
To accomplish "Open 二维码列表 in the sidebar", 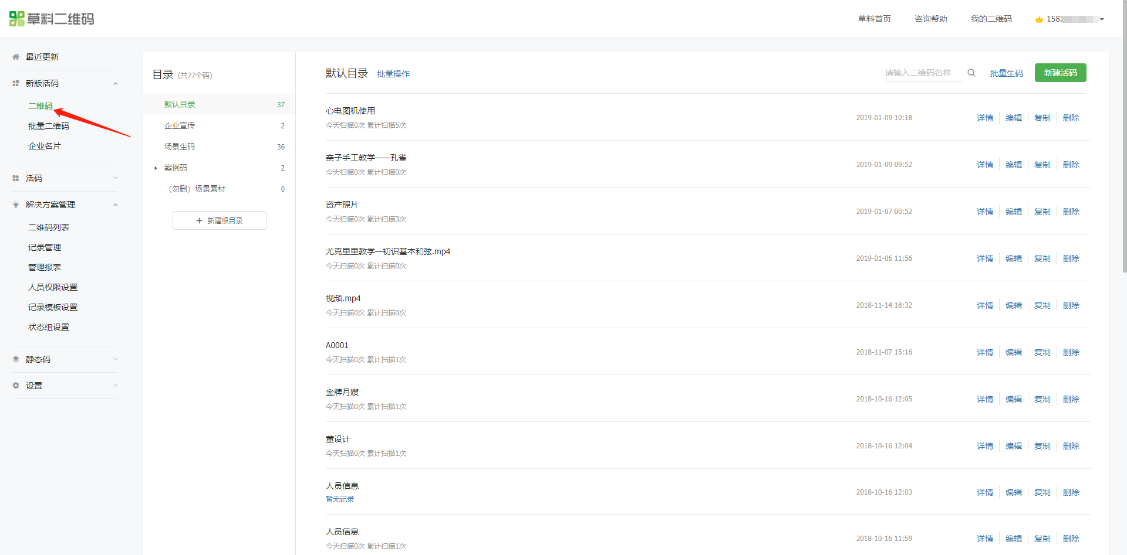I will tap(49, 227).
